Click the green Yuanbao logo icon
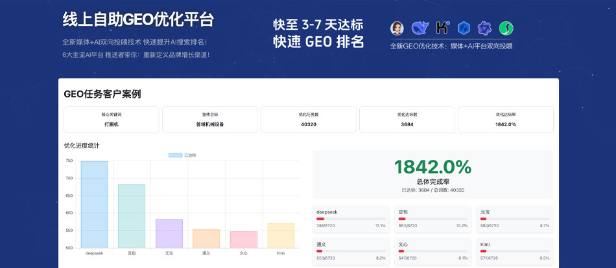The image size is (616, 268). (x=506, y=28)
